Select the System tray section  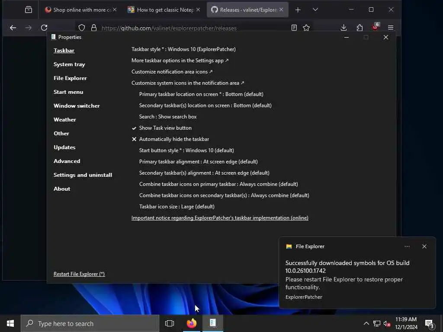click(x=69, y=64)
